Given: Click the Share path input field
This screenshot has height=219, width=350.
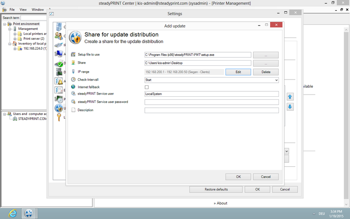Looking at the screenshot, I should 198,63.
